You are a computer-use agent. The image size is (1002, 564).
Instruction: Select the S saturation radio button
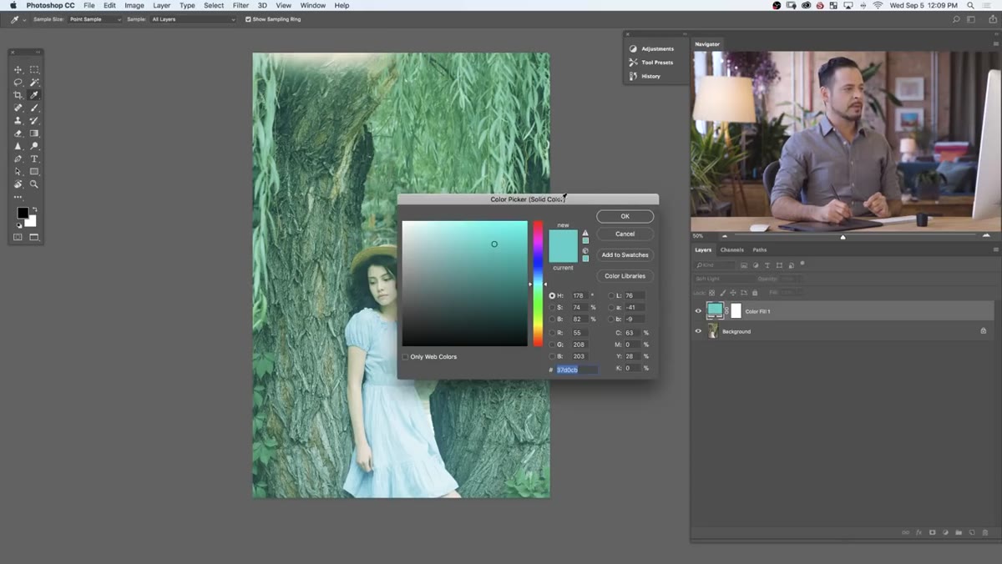click(x=552, y=308)
